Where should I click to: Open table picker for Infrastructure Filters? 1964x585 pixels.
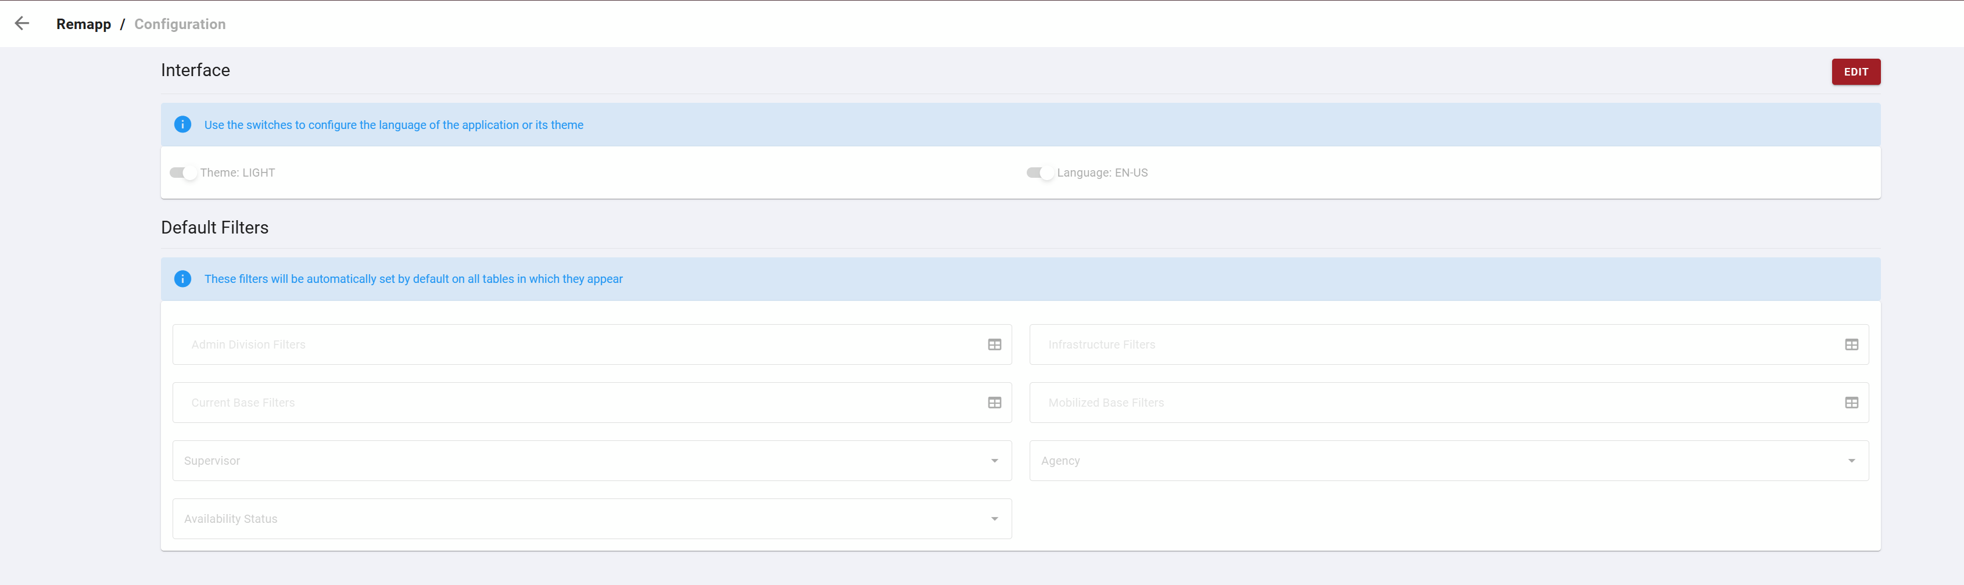[1851, 344]
